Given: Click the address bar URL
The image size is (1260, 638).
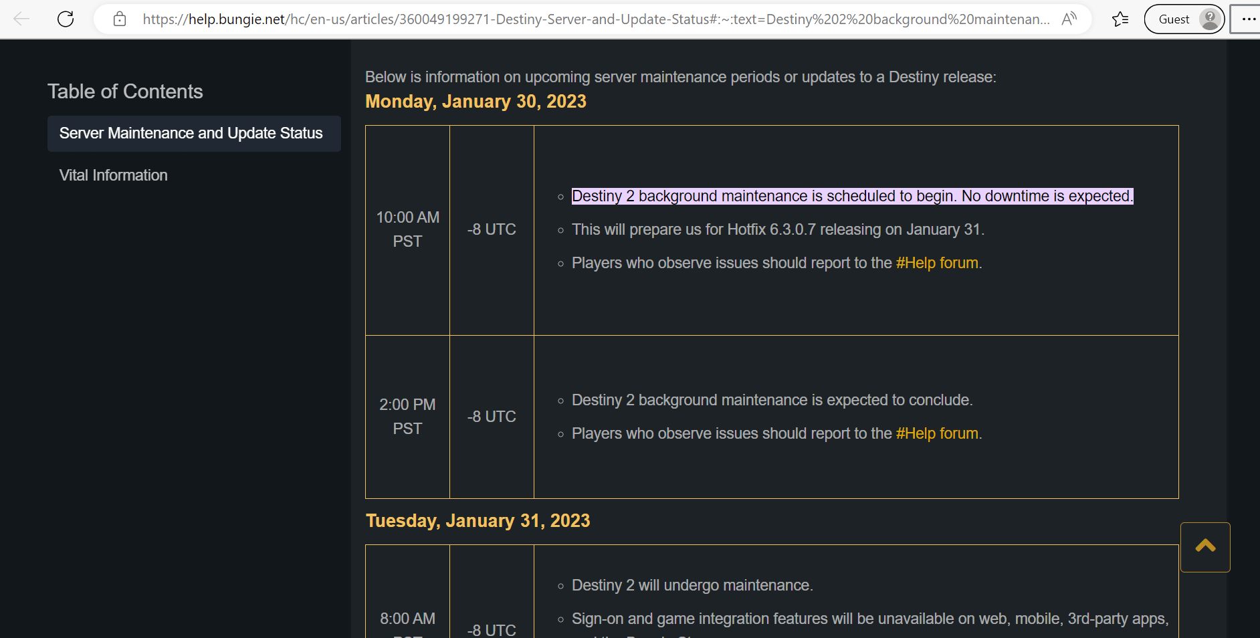Looking at the screenshot, I should [x=596, y=19].
